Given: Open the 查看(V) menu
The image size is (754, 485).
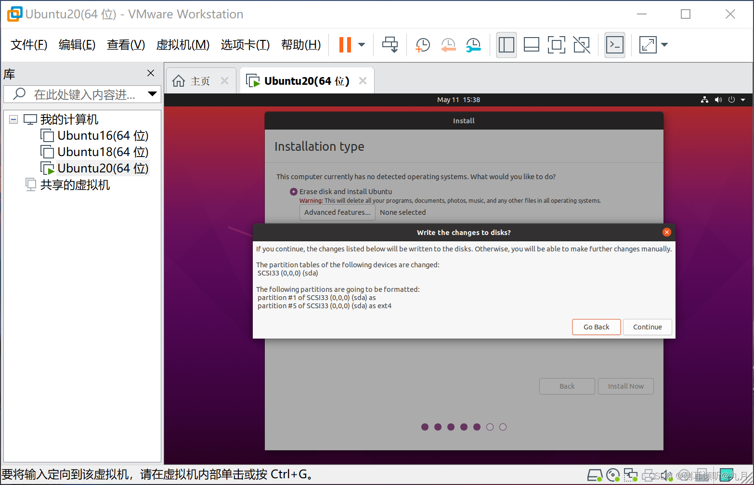Looking at the screenshot, I should click(x=126, y=45).
